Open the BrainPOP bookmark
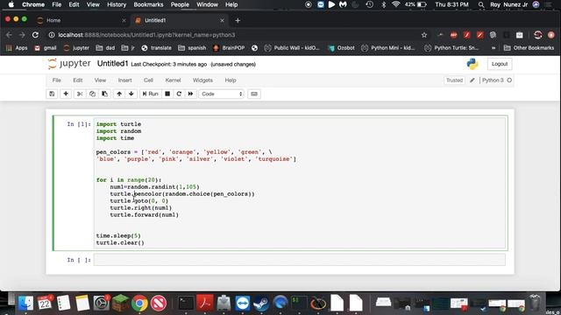 (x=229, y=48)
